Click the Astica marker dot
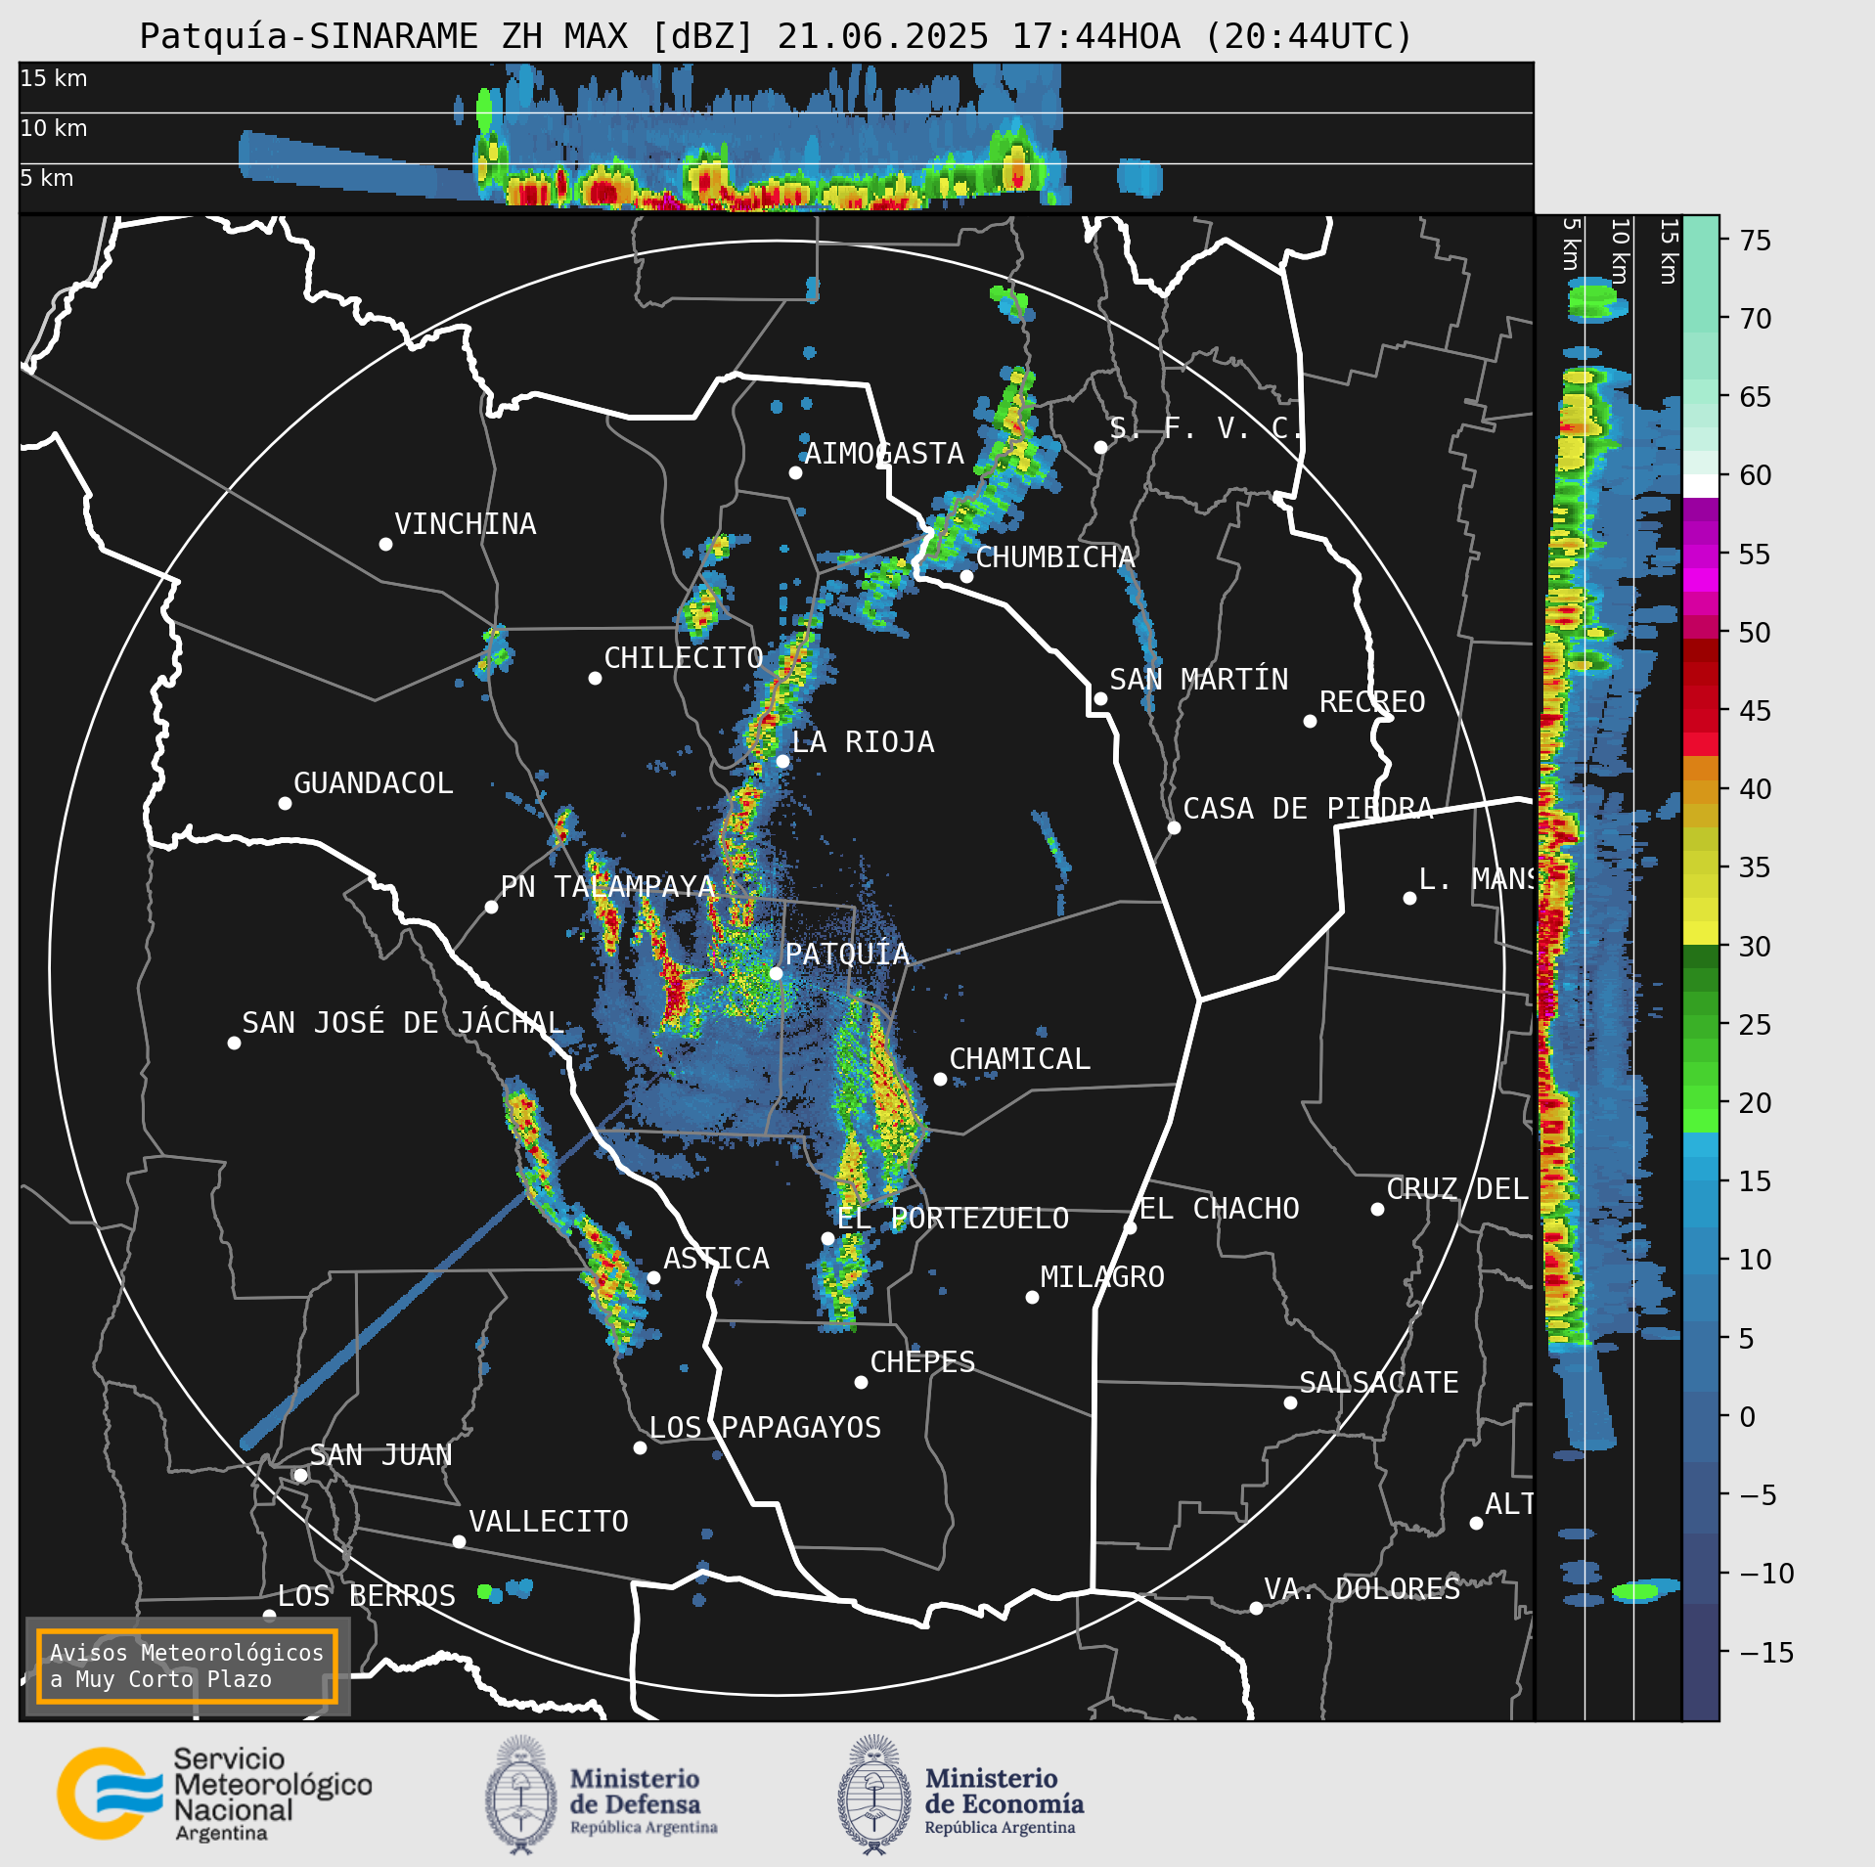Image resolution: width=1875 pixels, height=1867 pixels. (x=653, y=1277)
